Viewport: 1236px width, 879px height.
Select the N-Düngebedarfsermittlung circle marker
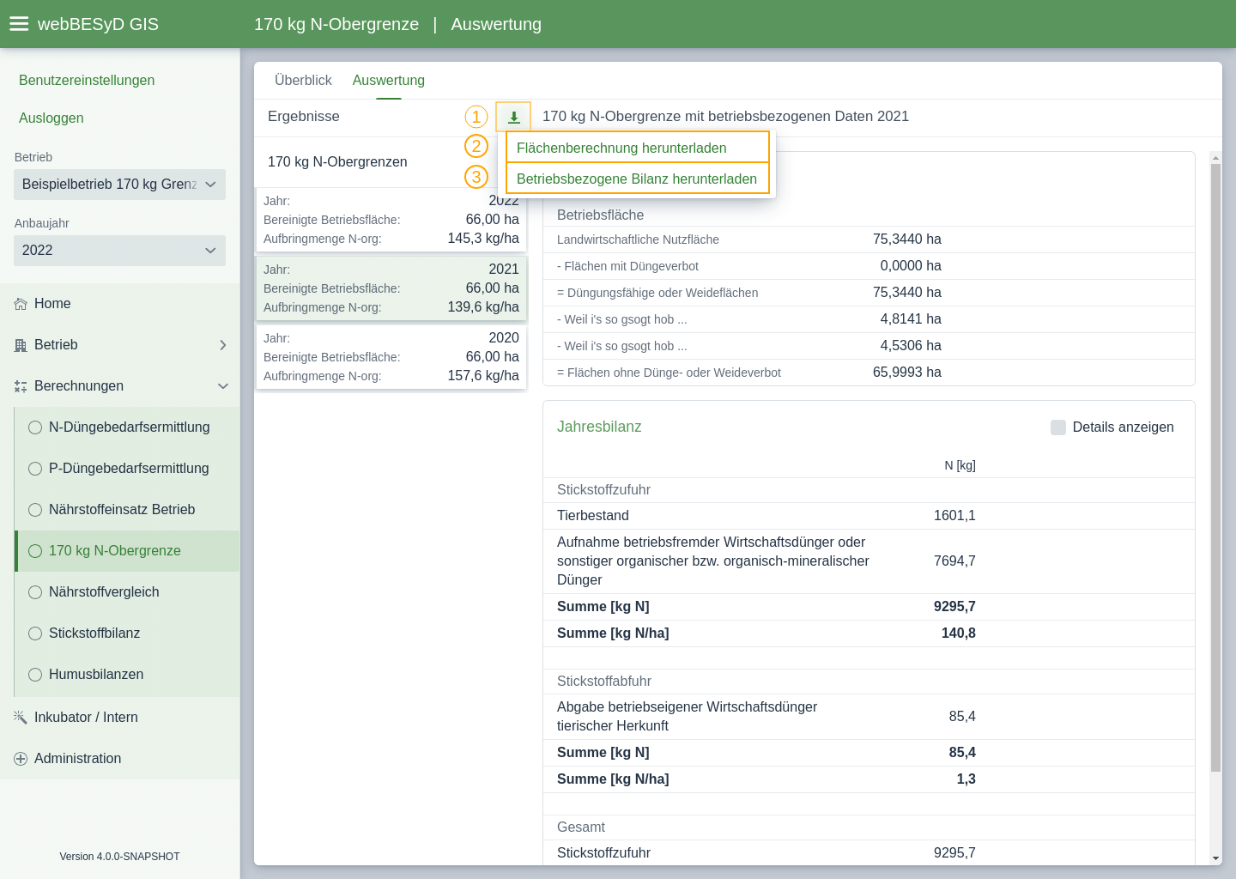point(35,427)
